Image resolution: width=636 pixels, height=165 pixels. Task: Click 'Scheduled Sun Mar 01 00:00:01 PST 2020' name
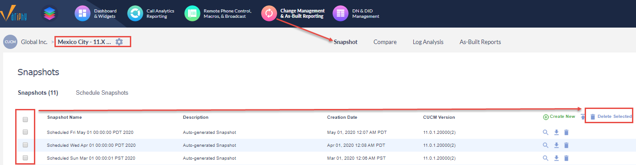(91, 158)
